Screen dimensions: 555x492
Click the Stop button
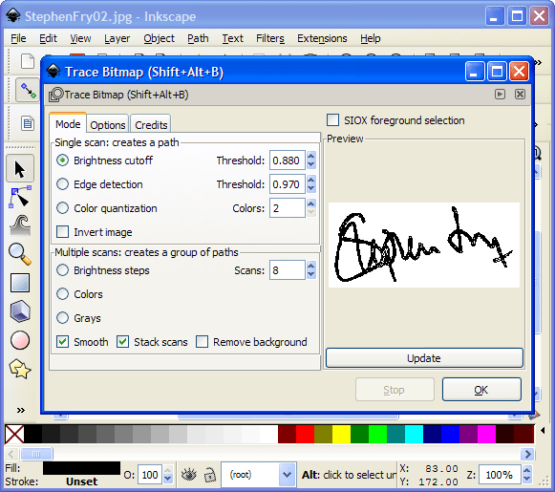395,390
